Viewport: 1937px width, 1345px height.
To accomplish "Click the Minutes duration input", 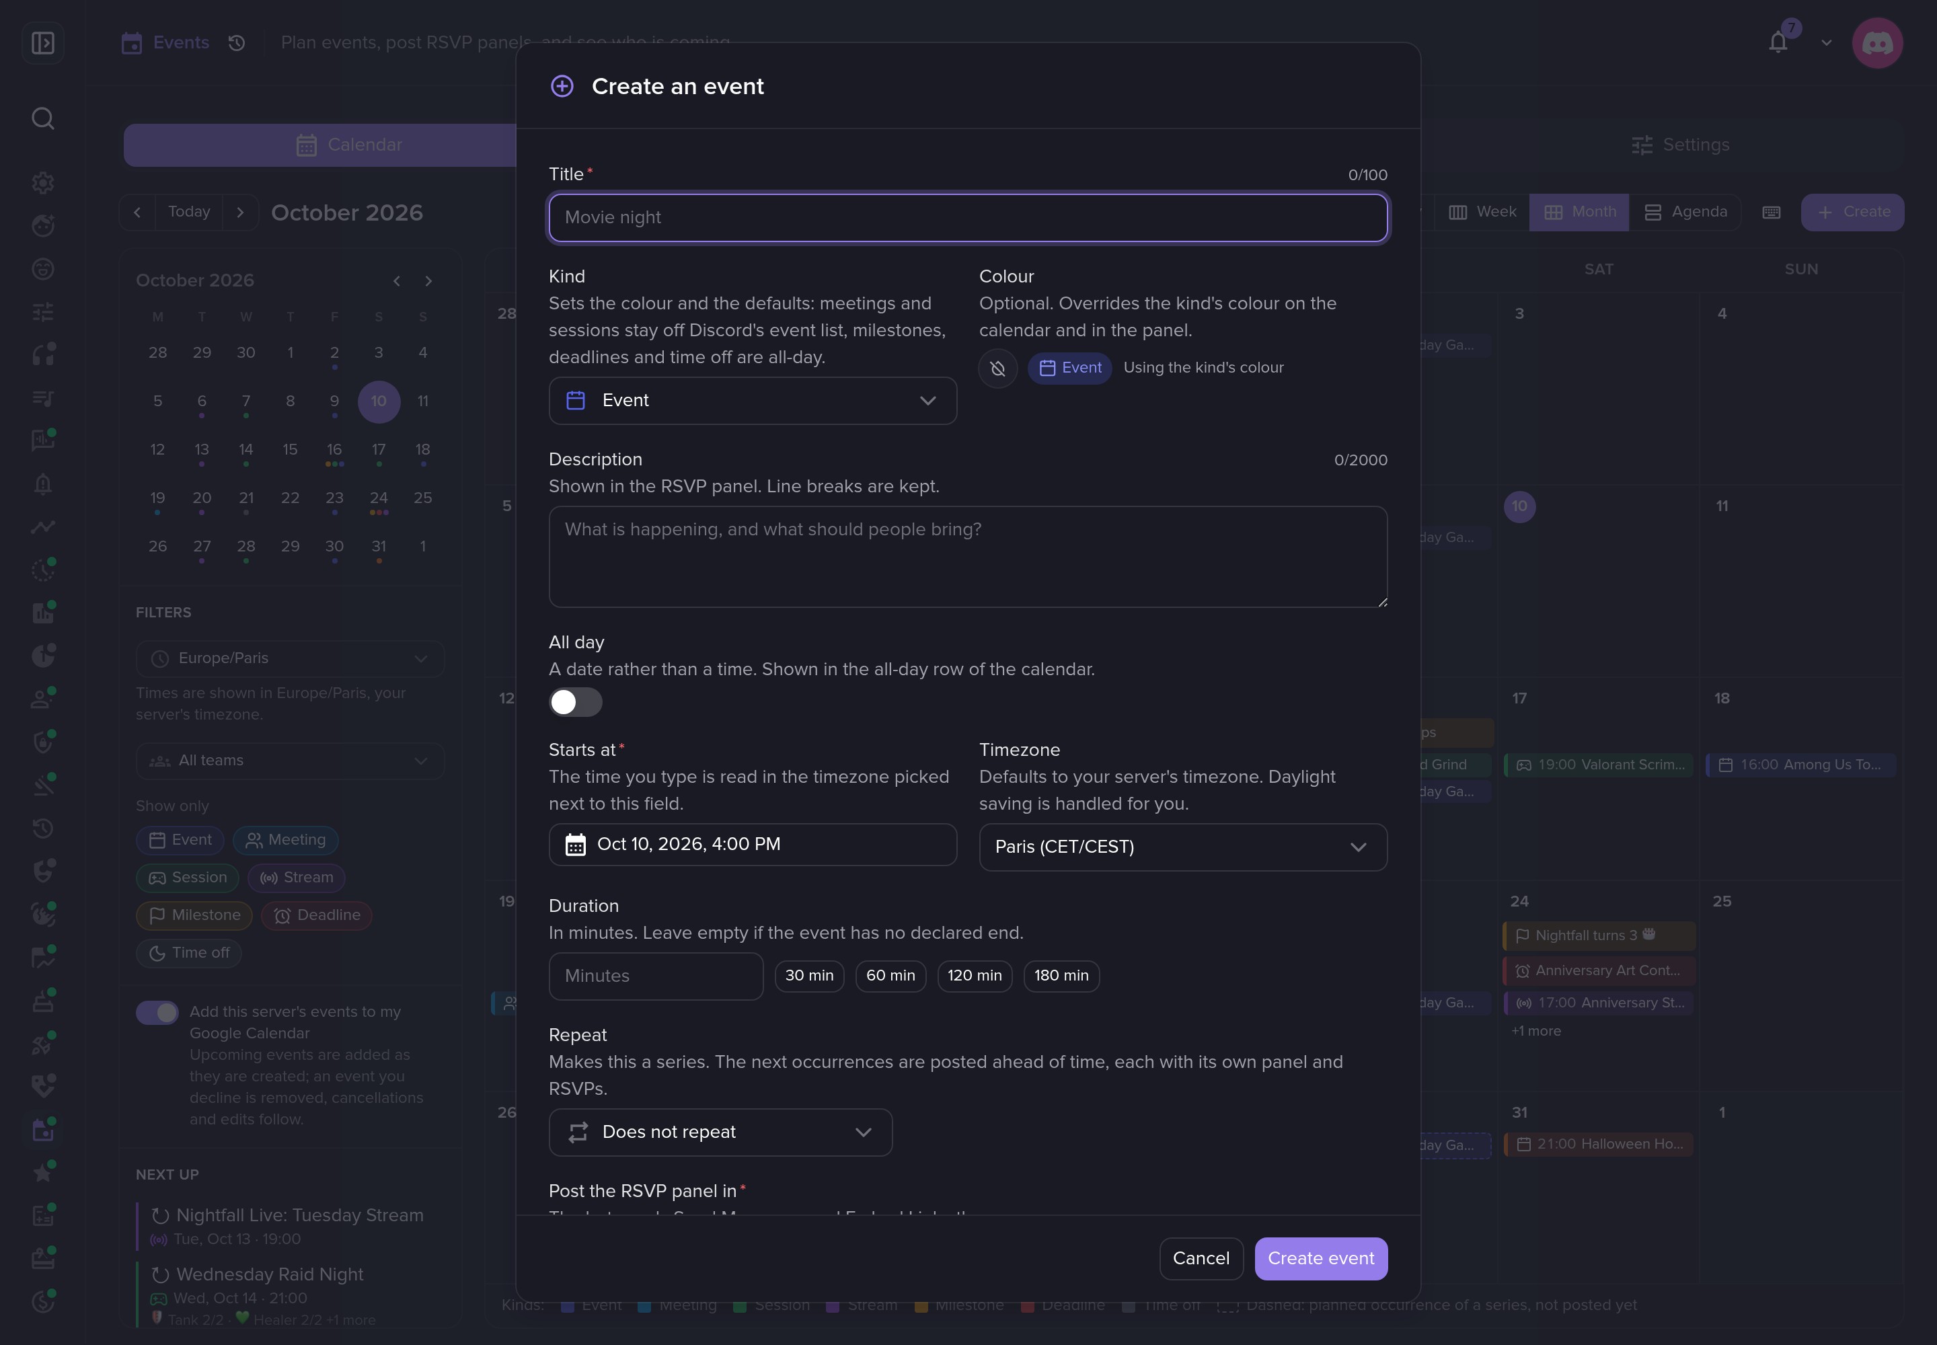I will pos(656,976).
